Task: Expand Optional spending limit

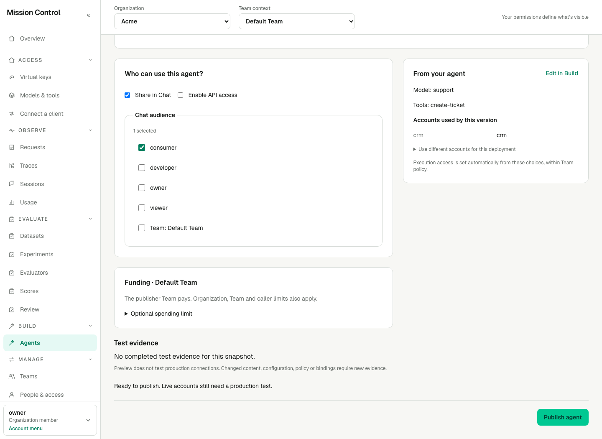Action: pos(158,314)
